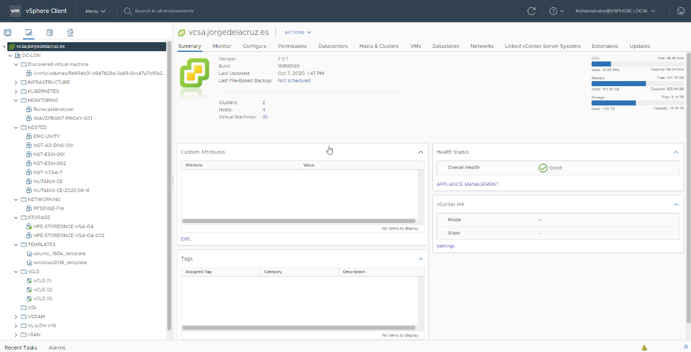
Task: Expand the VEEAM folder
Action: (16, 317)
